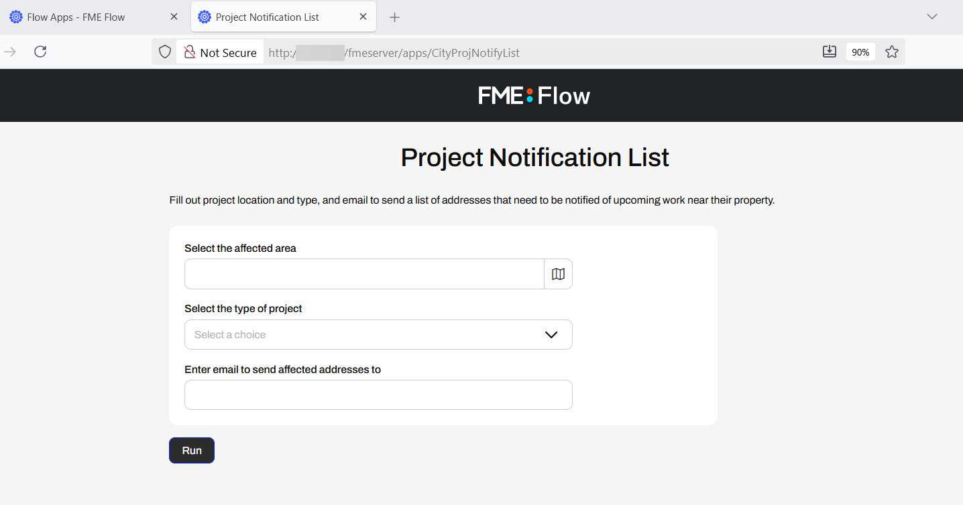Select the Project Notification List tab
This screenshot has height=505, width=963.
pyautogui.click(x=267, y=17)
